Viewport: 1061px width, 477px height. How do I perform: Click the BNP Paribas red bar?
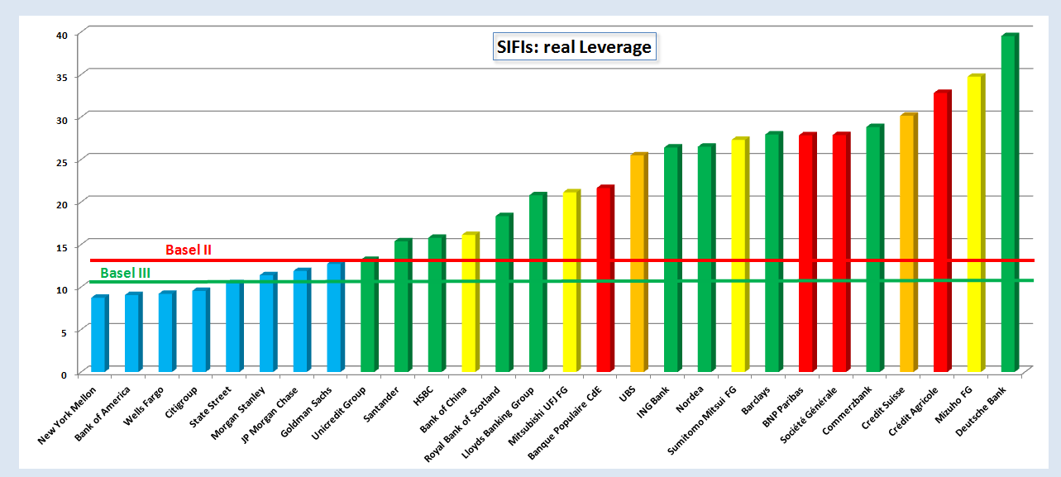(808, 252)
